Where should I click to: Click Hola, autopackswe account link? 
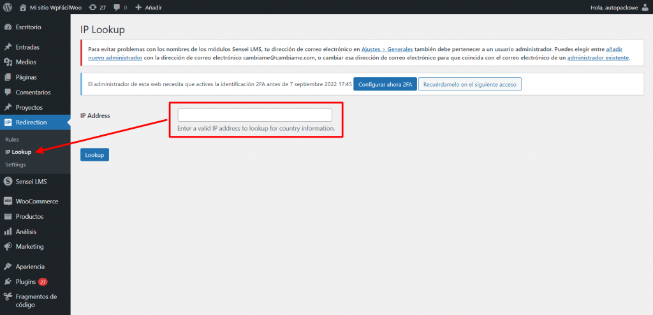614,8
